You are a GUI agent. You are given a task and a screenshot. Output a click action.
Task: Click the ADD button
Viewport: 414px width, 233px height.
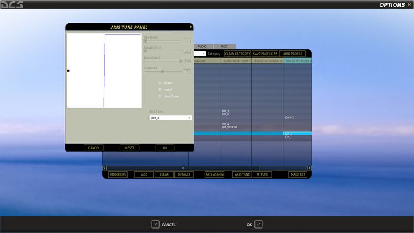click(x=144, y=174)
